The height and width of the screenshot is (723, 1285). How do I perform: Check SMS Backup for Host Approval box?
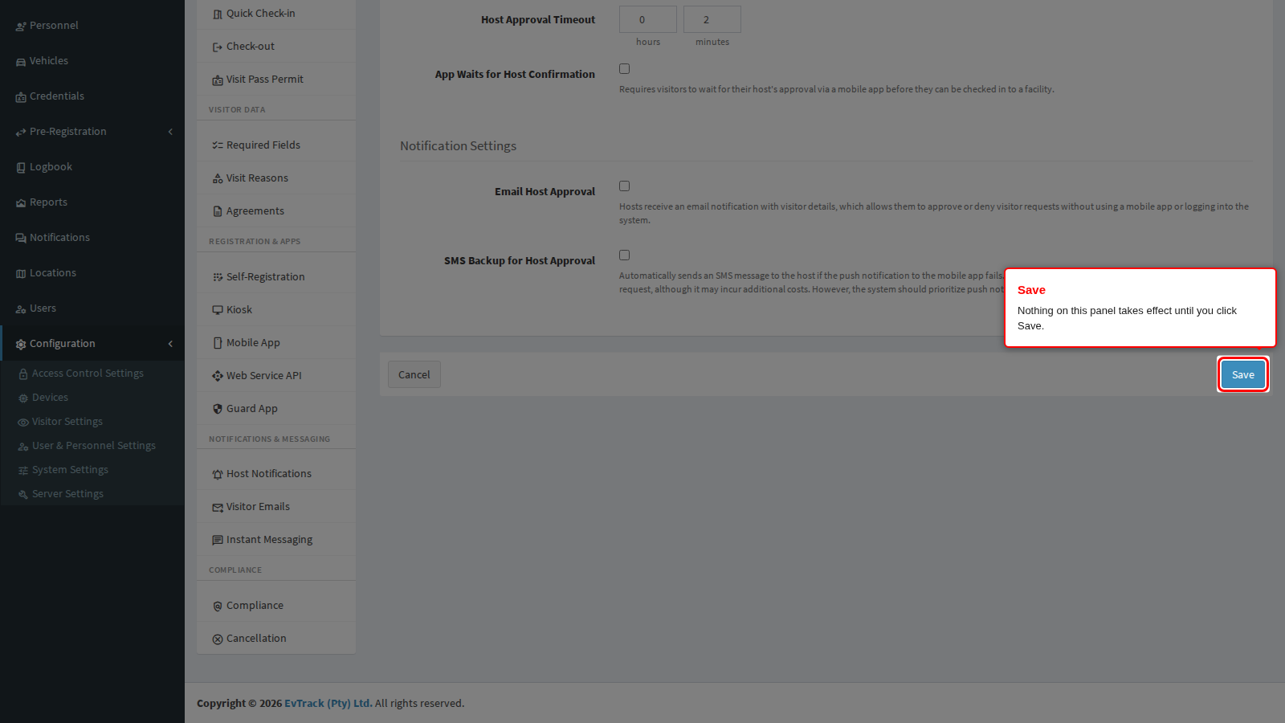624,255
